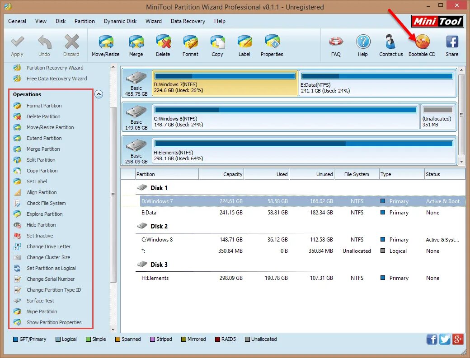Click the Discard X toolbar icon
This screenshot has height=358, width=470.
point(71,42)
